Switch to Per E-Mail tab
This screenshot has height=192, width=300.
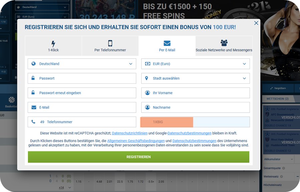[x=167, y=46]
